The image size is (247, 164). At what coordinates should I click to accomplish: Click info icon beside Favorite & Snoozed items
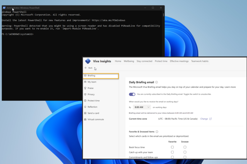[x=157, y=132]
